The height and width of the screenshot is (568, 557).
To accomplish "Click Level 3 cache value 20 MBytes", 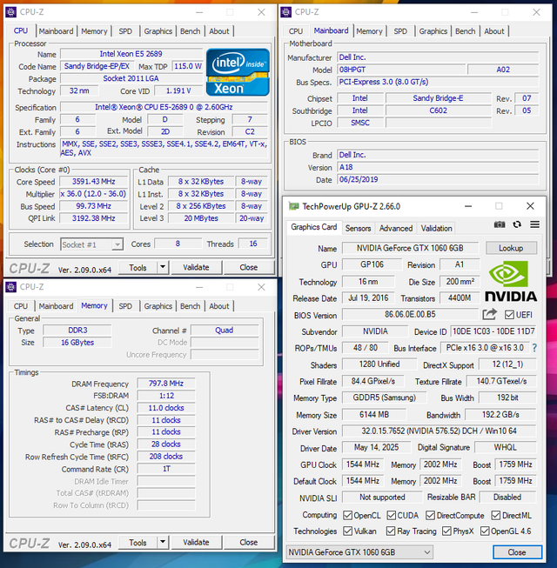I will click(x=201, y=218).
